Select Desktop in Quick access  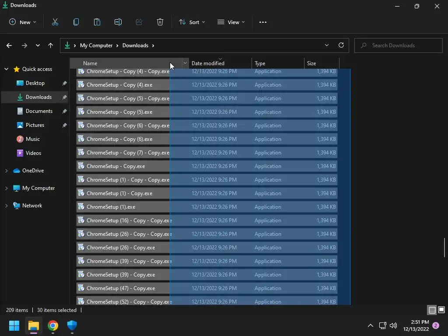(35, 83)
